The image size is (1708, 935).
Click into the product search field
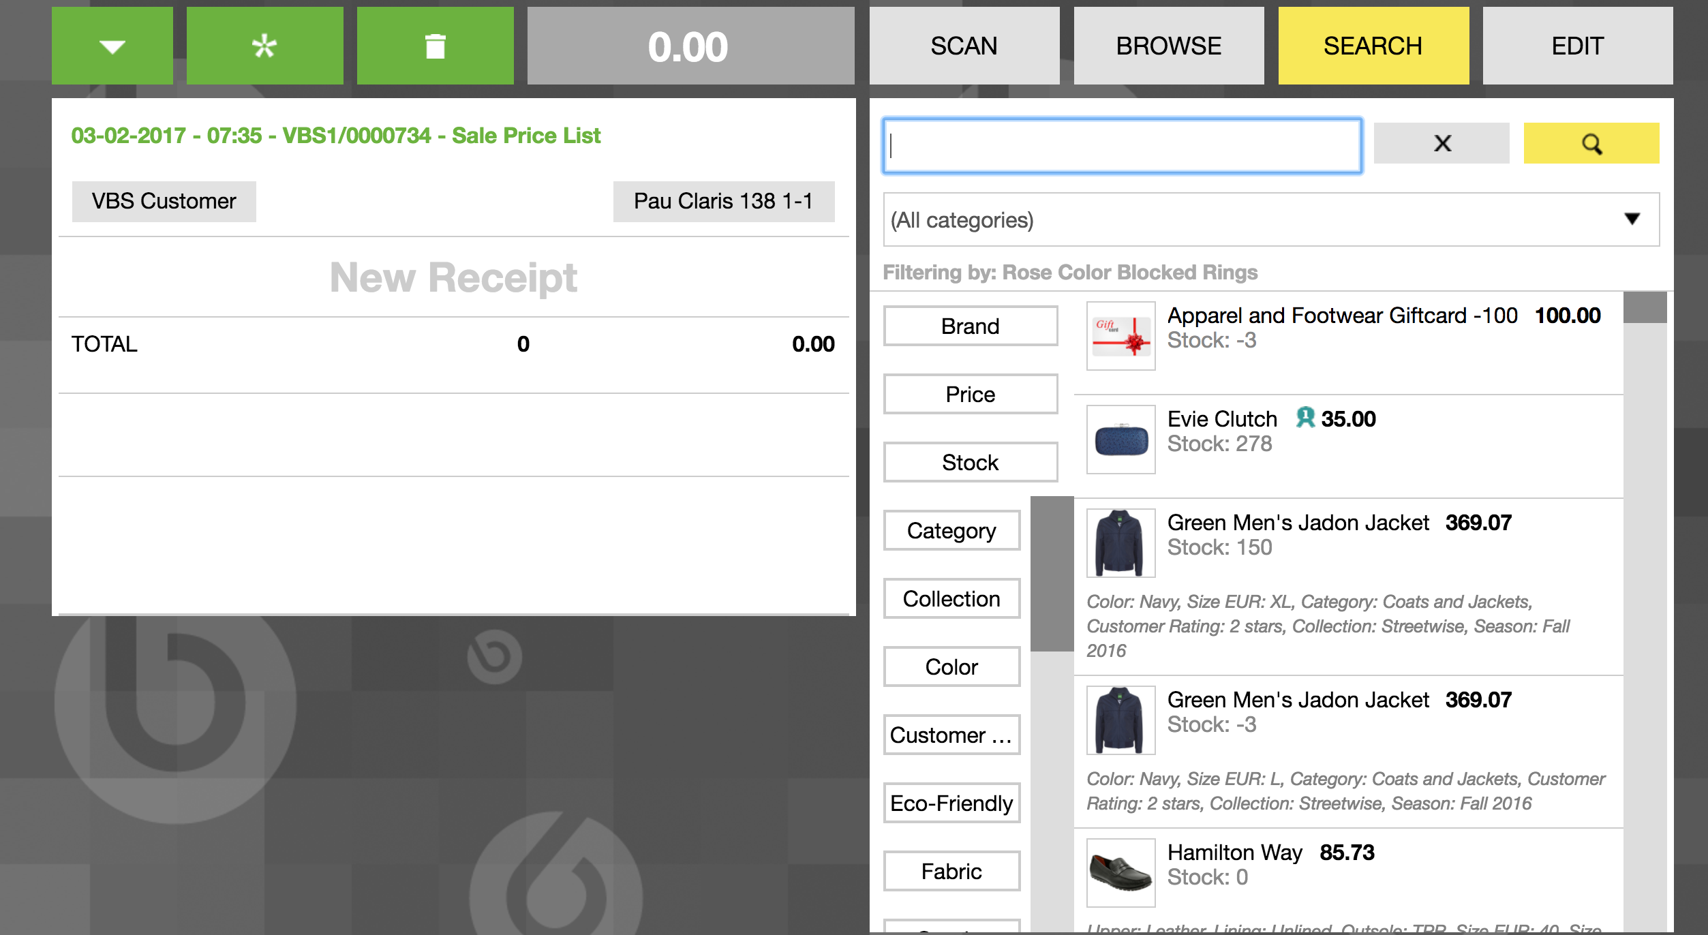(x=1122, y=146)
